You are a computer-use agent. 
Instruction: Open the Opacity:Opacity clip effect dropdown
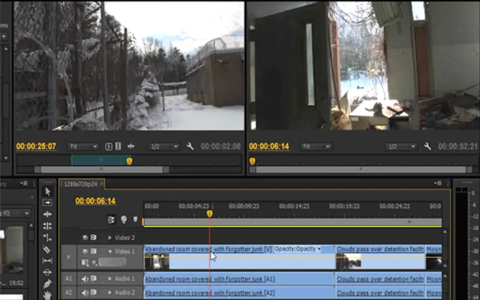297,249
